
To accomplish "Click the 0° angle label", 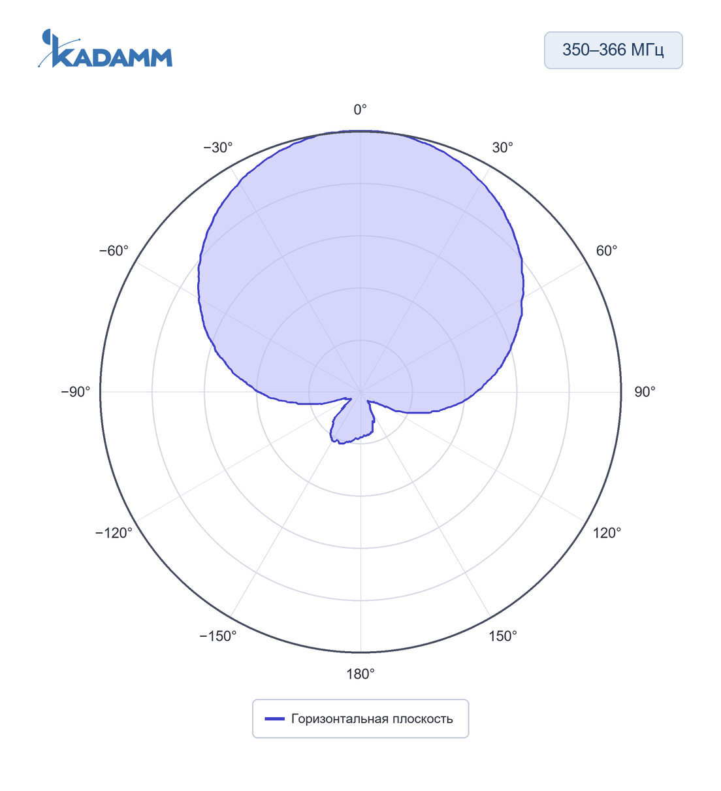I will pos(360,110).
